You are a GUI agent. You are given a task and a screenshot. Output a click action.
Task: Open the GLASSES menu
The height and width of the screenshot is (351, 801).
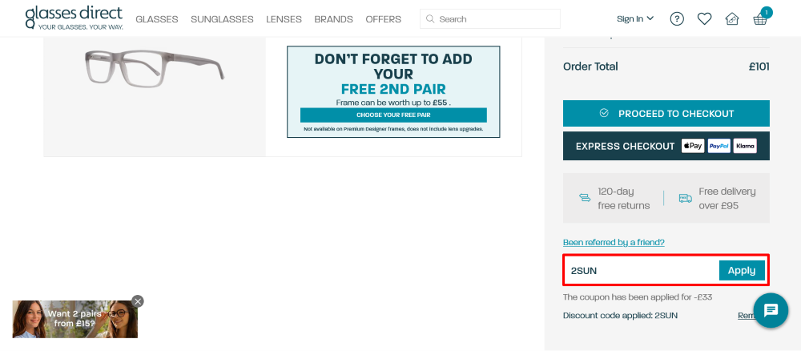(x=157, y=19)
